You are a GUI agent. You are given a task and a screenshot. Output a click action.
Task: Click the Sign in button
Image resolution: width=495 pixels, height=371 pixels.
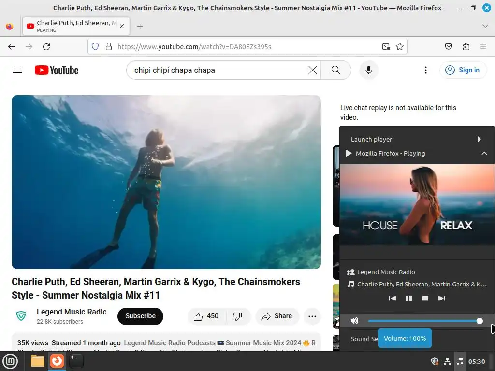[x=463, y=70]
